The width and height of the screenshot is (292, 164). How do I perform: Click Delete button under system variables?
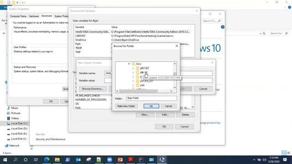coord(185,115)
